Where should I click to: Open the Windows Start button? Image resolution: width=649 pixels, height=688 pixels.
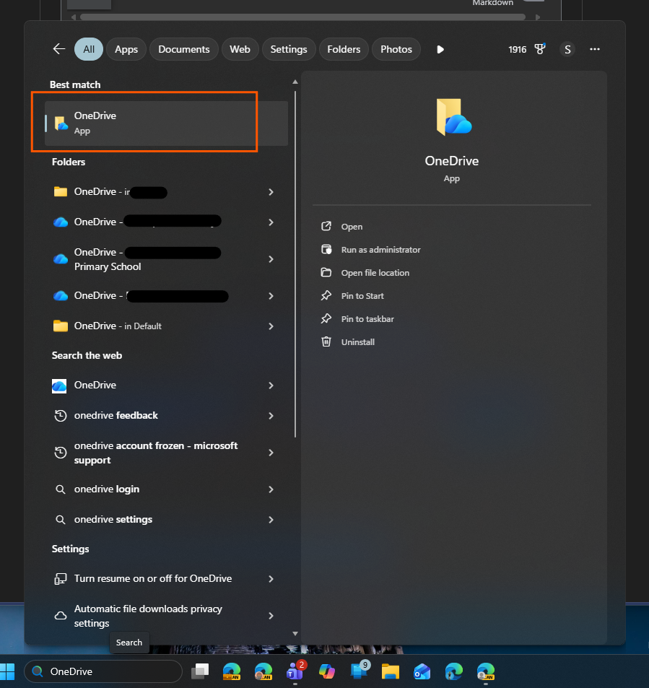click(7, 672)
